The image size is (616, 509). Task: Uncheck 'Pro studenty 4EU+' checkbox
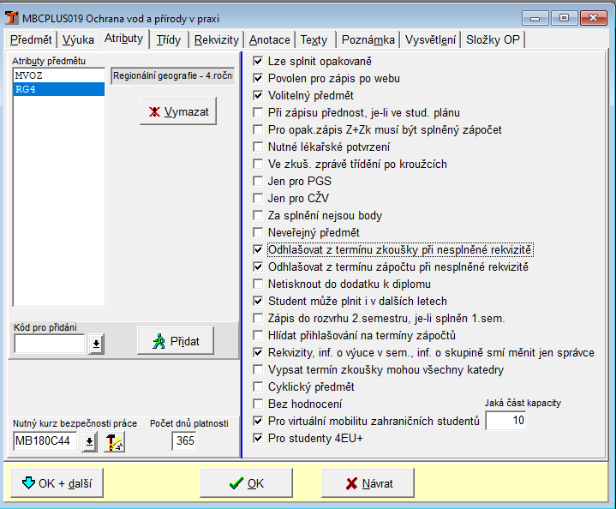pos(260,439)
